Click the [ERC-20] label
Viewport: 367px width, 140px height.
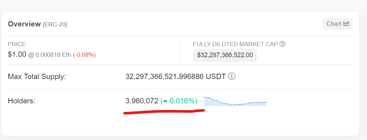(55, 24)
